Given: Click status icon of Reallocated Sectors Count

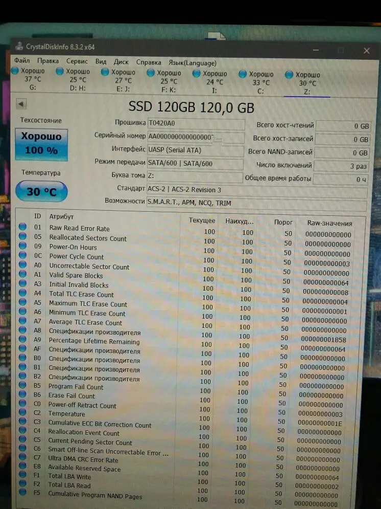Looking at the screenshot, I should (x=22, y=236).
